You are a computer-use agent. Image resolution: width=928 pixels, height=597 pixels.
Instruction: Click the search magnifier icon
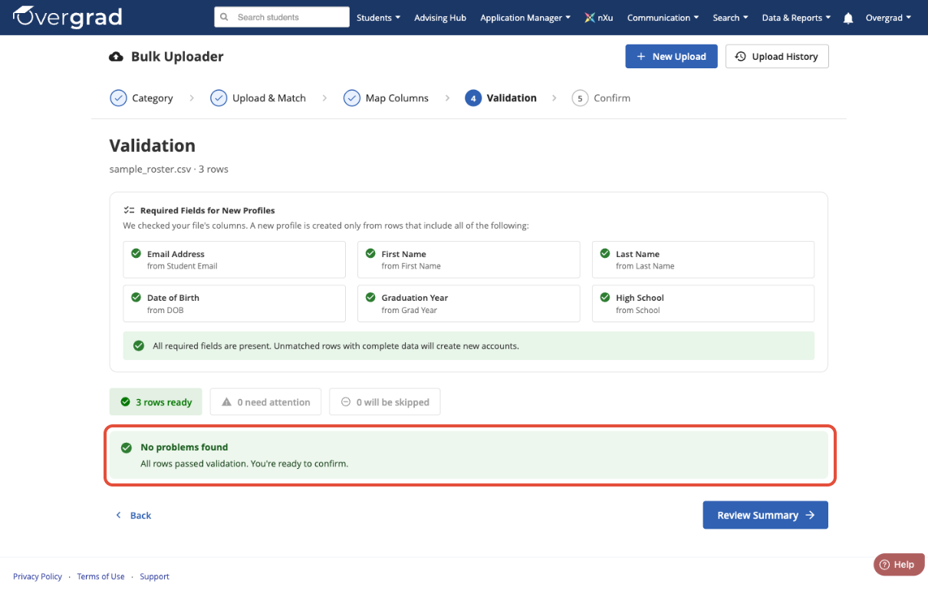(x=224, y=17)
